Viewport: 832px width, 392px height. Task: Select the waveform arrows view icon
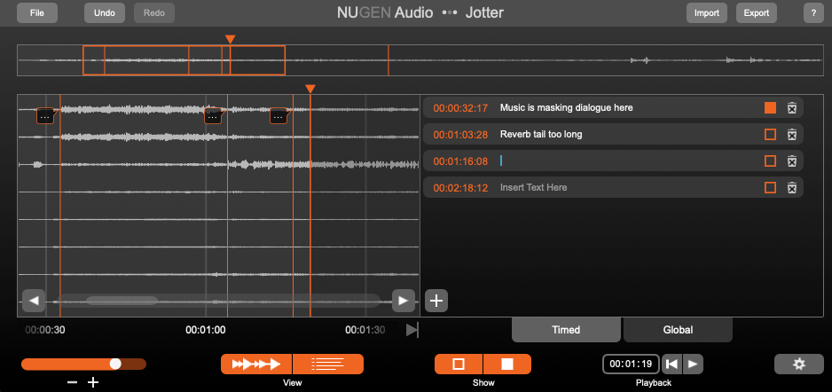(256, 364)
